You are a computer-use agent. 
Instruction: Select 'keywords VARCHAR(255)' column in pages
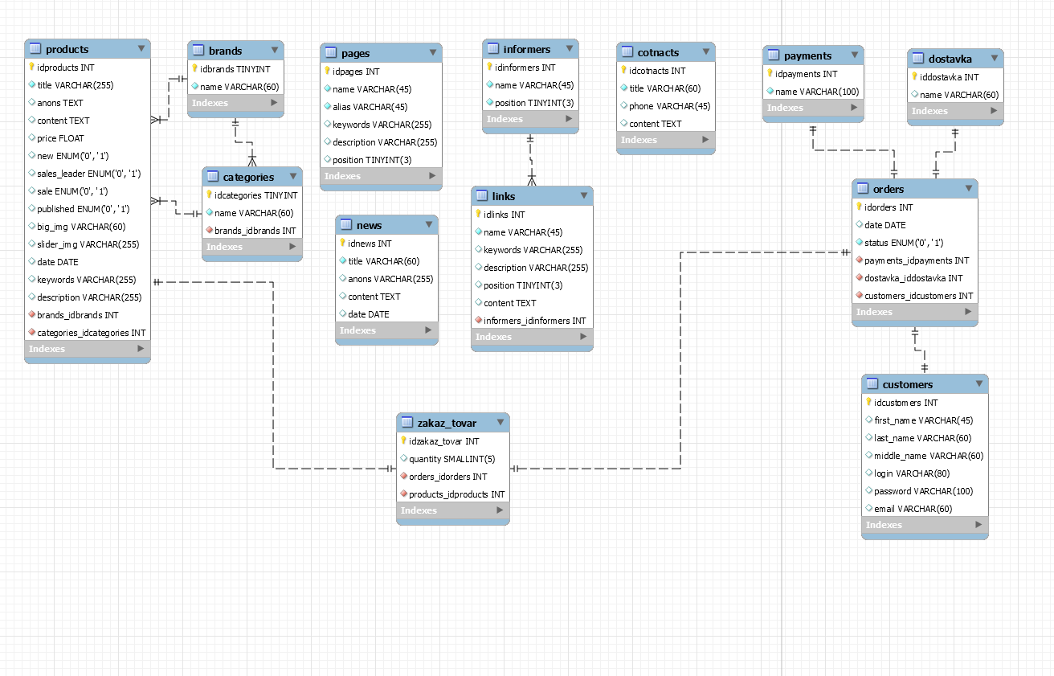(381, 125)
